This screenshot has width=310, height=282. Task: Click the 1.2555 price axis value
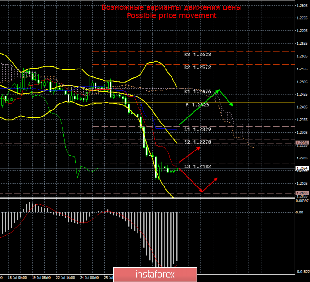302,69
